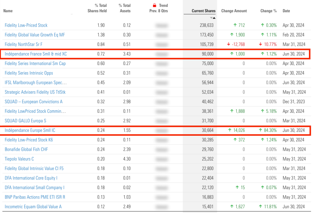The image size is (314, 213).
Task: Click the Date column header
Action: tap(286, 11)
